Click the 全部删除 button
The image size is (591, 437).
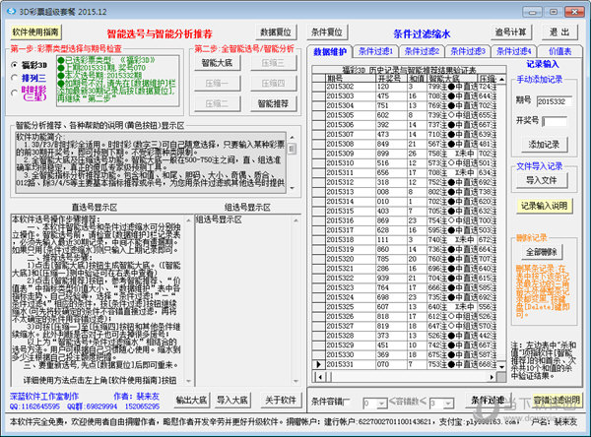tap(541, 252)
